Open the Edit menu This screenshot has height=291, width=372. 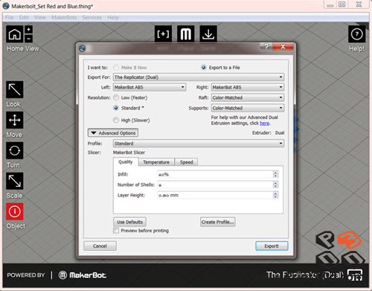(x=24, y=17)
